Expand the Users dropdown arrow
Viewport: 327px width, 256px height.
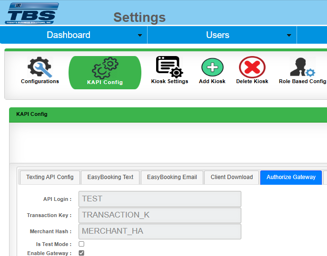289,36
